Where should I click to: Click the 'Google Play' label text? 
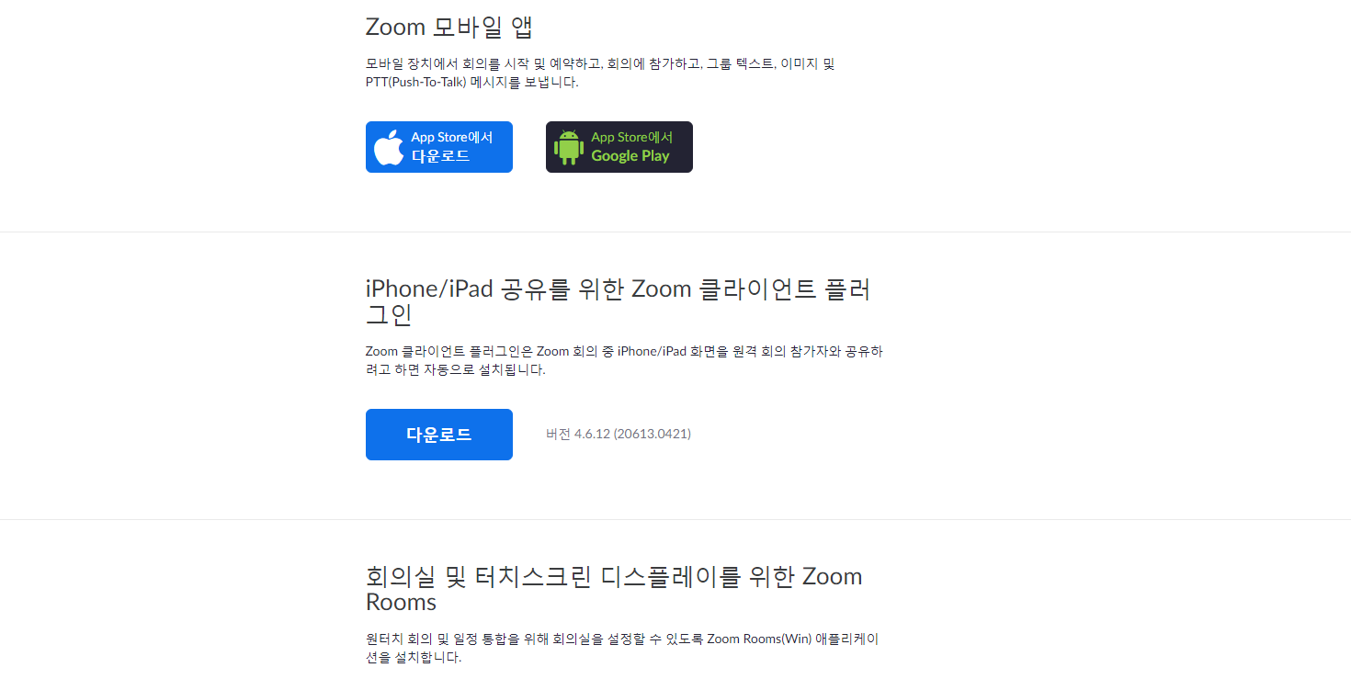coord(630,156)
